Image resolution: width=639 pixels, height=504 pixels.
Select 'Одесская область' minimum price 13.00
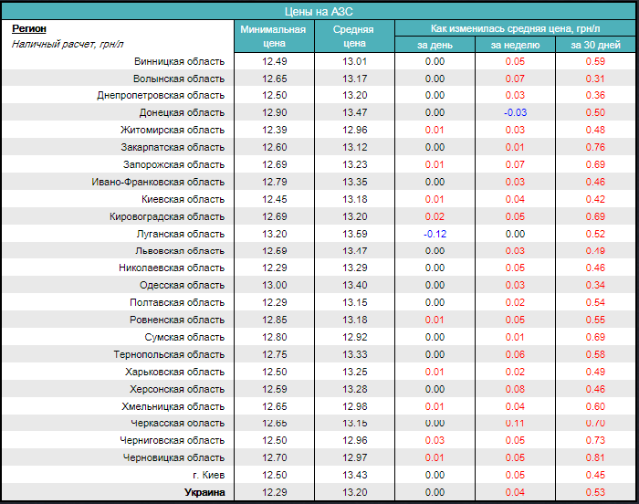[273, 286]
